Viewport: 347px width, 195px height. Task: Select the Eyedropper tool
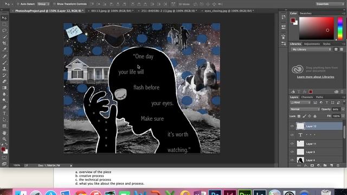click(4, 49)
